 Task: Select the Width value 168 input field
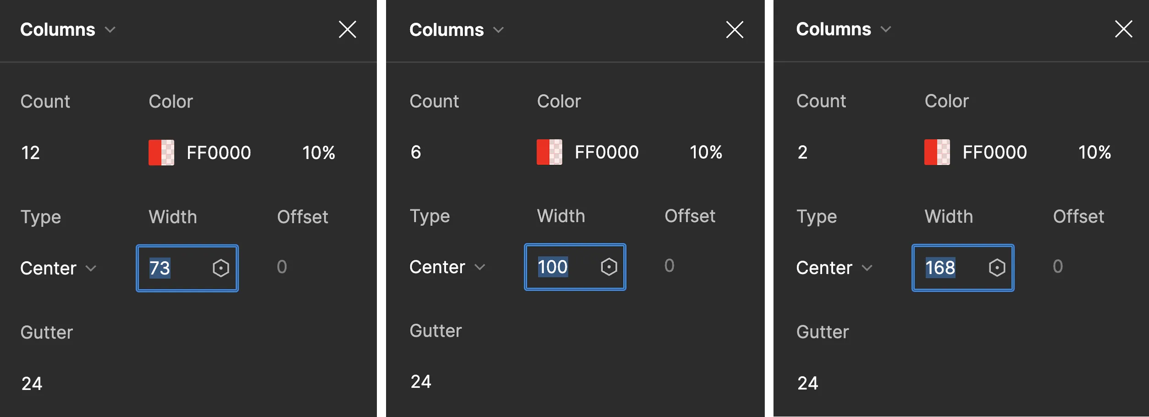[942, 268]
